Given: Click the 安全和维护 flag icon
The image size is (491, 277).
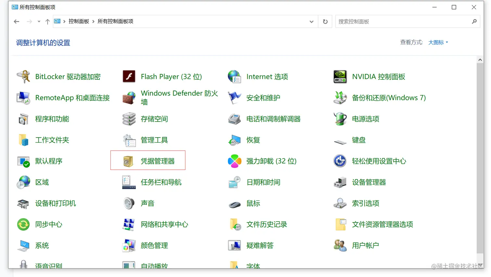Looking at the screenshot, I should (x=234, y=98).
